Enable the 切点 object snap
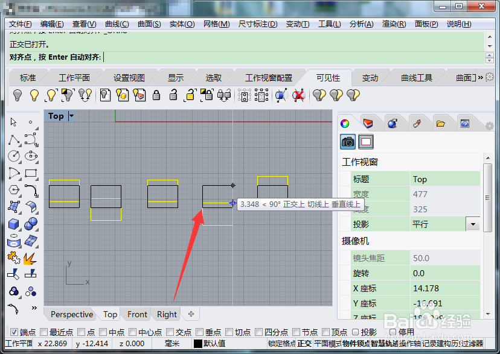Screen dimensions: 500x354 pyautogui.click(x=229, y=332)
